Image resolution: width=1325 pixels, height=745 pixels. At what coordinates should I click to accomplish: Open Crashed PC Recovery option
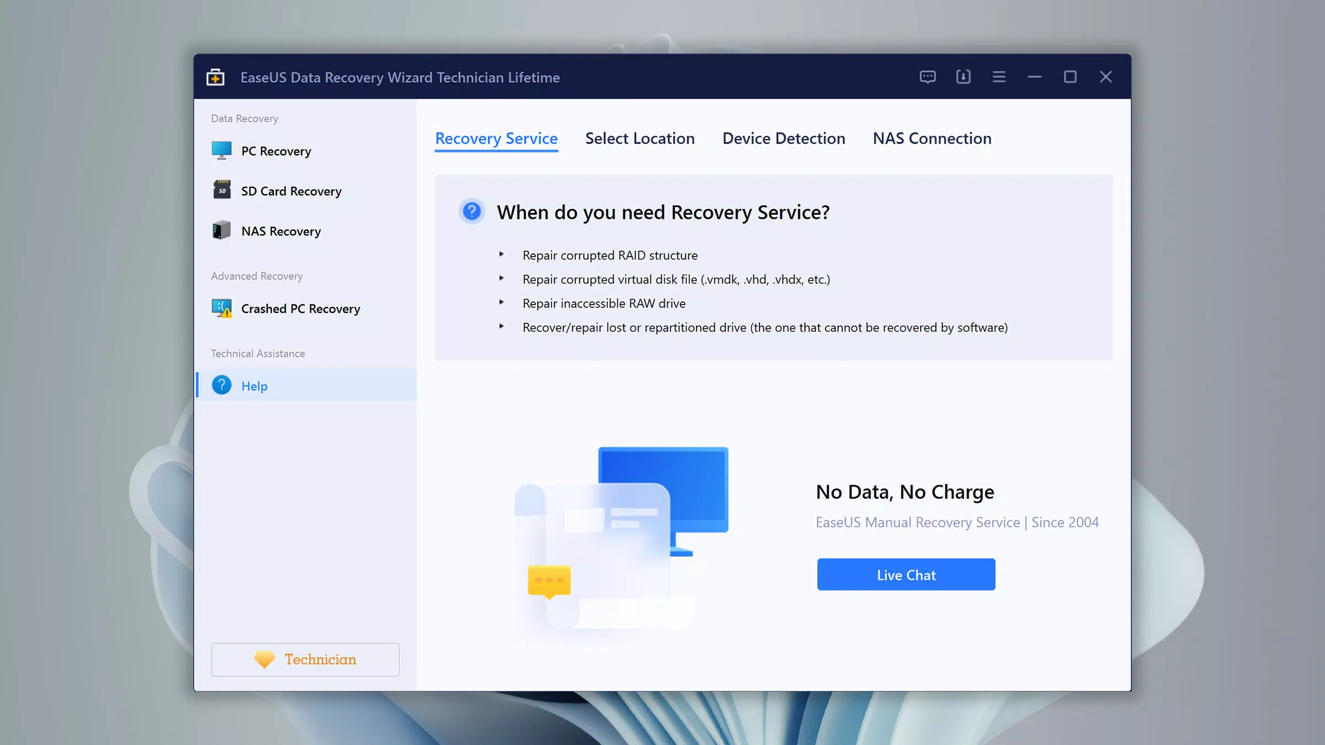[305, 308]
